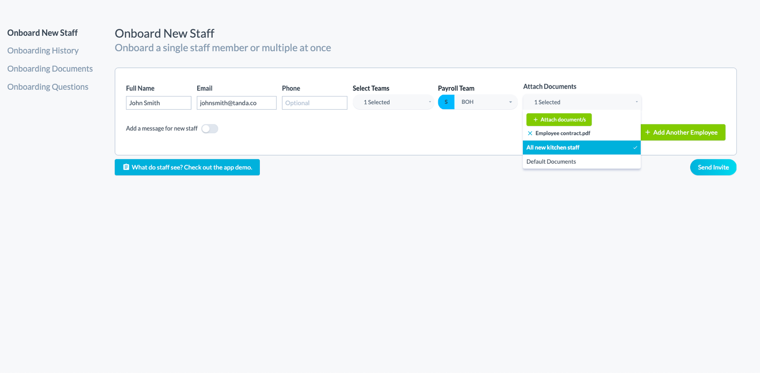Select the Default Documents option
This screenshot has height=373, width=760.
[582, 162]
